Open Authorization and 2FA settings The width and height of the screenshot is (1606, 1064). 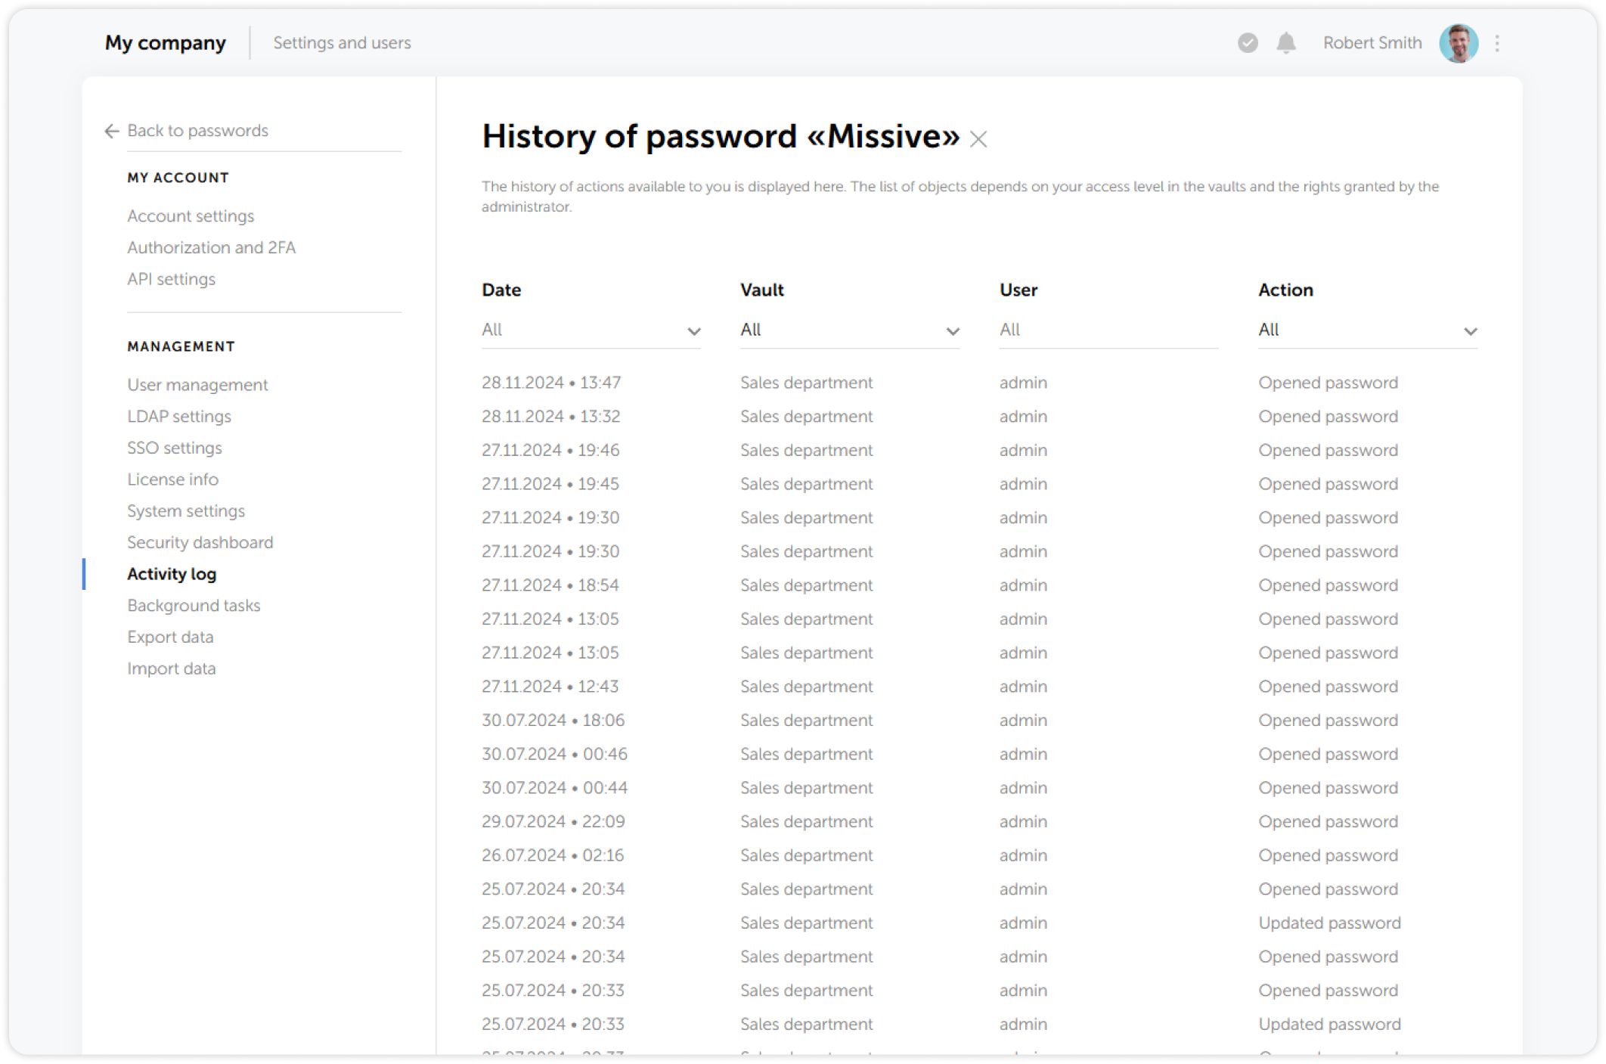coord(211,247)
